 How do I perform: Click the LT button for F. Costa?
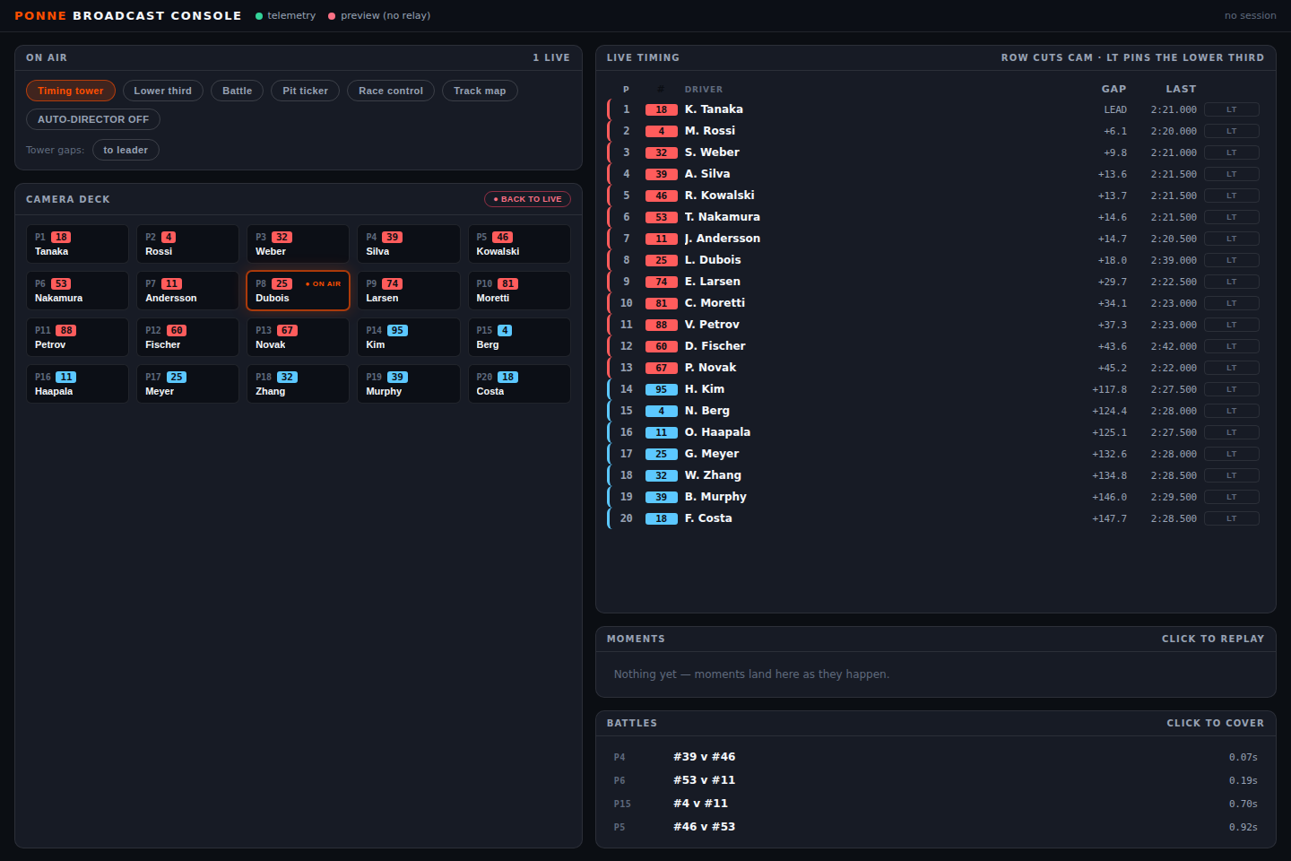coord(1232,518)
